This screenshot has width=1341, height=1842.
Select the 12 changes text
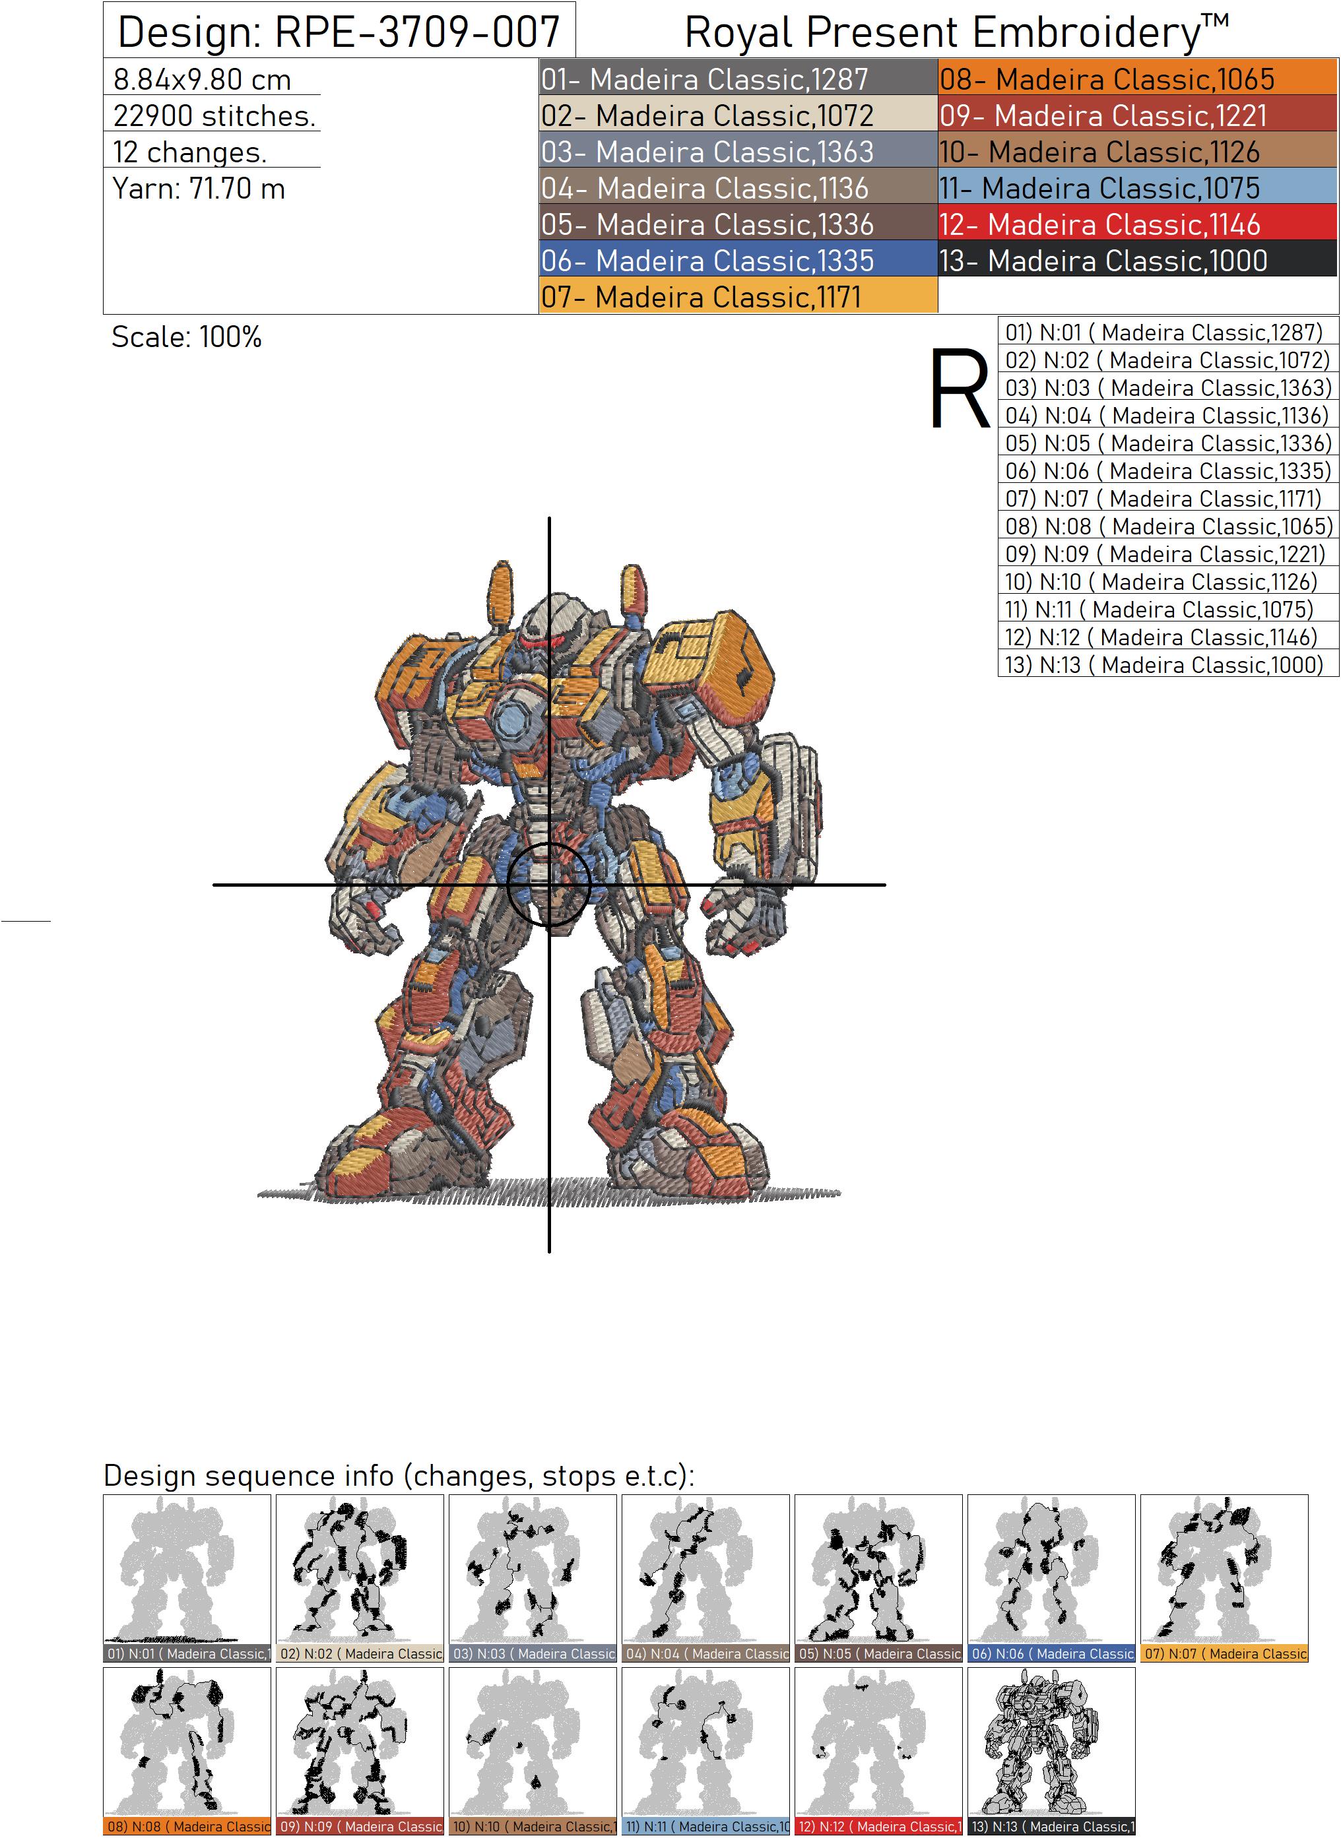point(189,152)
